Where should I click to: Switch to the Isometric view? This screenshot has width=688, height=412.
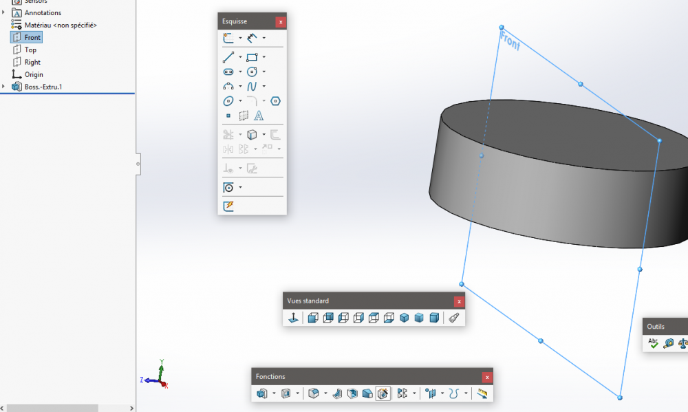tap(404, 318)
